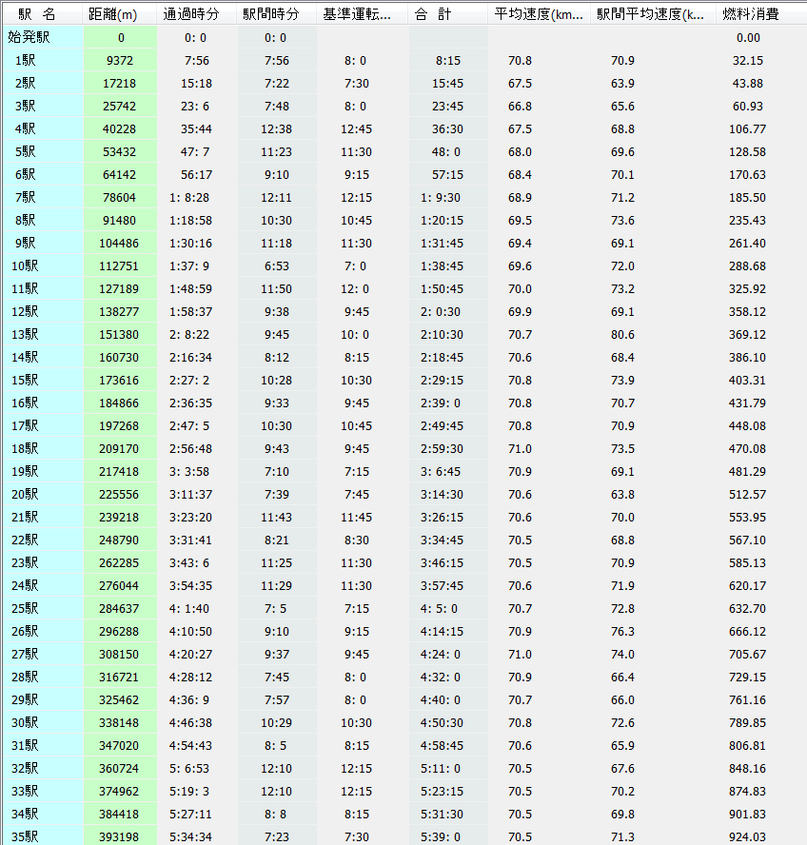This screenshot has height=845, width=807.
Task: Click inter-station time 6:53
Action: pyautogui.click(x=277, y=265)
